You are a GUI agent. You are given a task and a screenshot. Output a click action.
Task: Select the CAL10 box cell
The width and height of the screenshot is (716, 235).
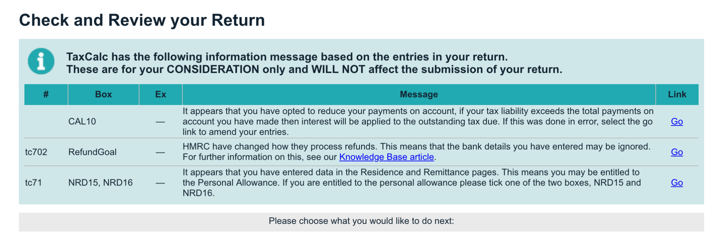(82, 121)
